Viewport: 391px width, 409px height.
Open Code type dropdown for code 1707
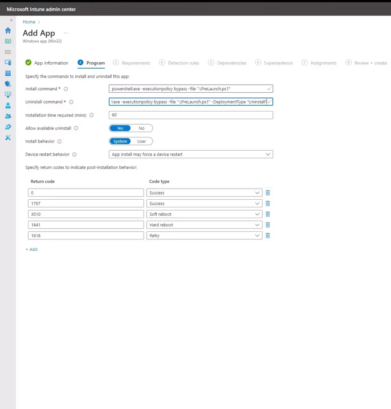(205, 203)
